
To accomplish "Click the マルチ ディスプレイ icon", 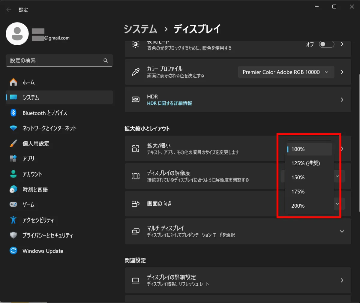I will click(136, 231).
